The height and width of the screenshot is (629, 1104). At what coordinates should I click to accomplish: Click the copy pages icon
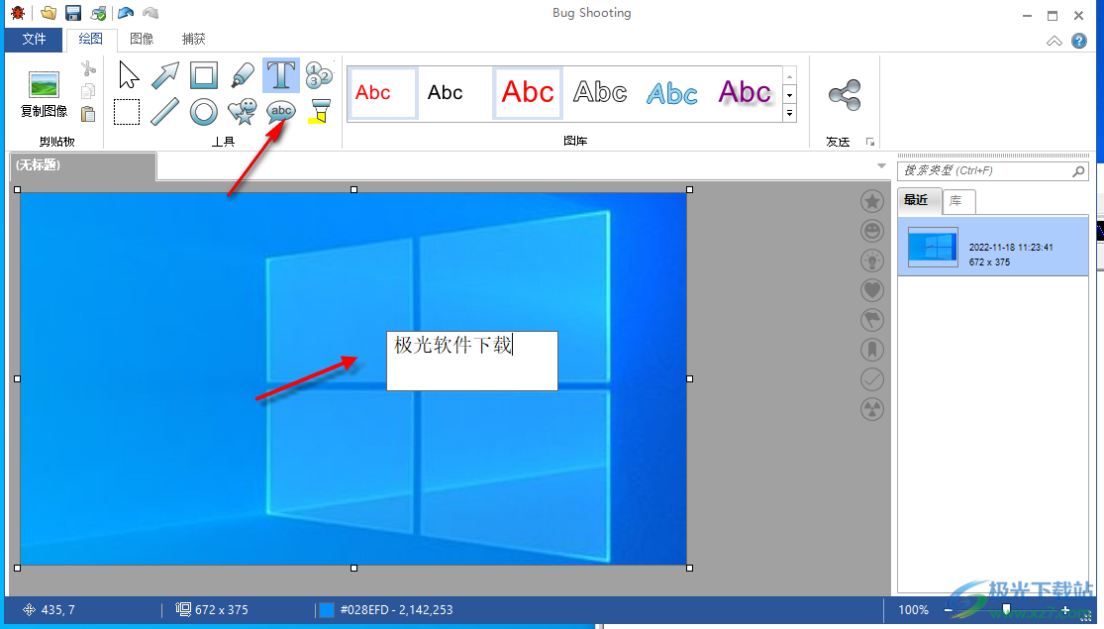88,91
